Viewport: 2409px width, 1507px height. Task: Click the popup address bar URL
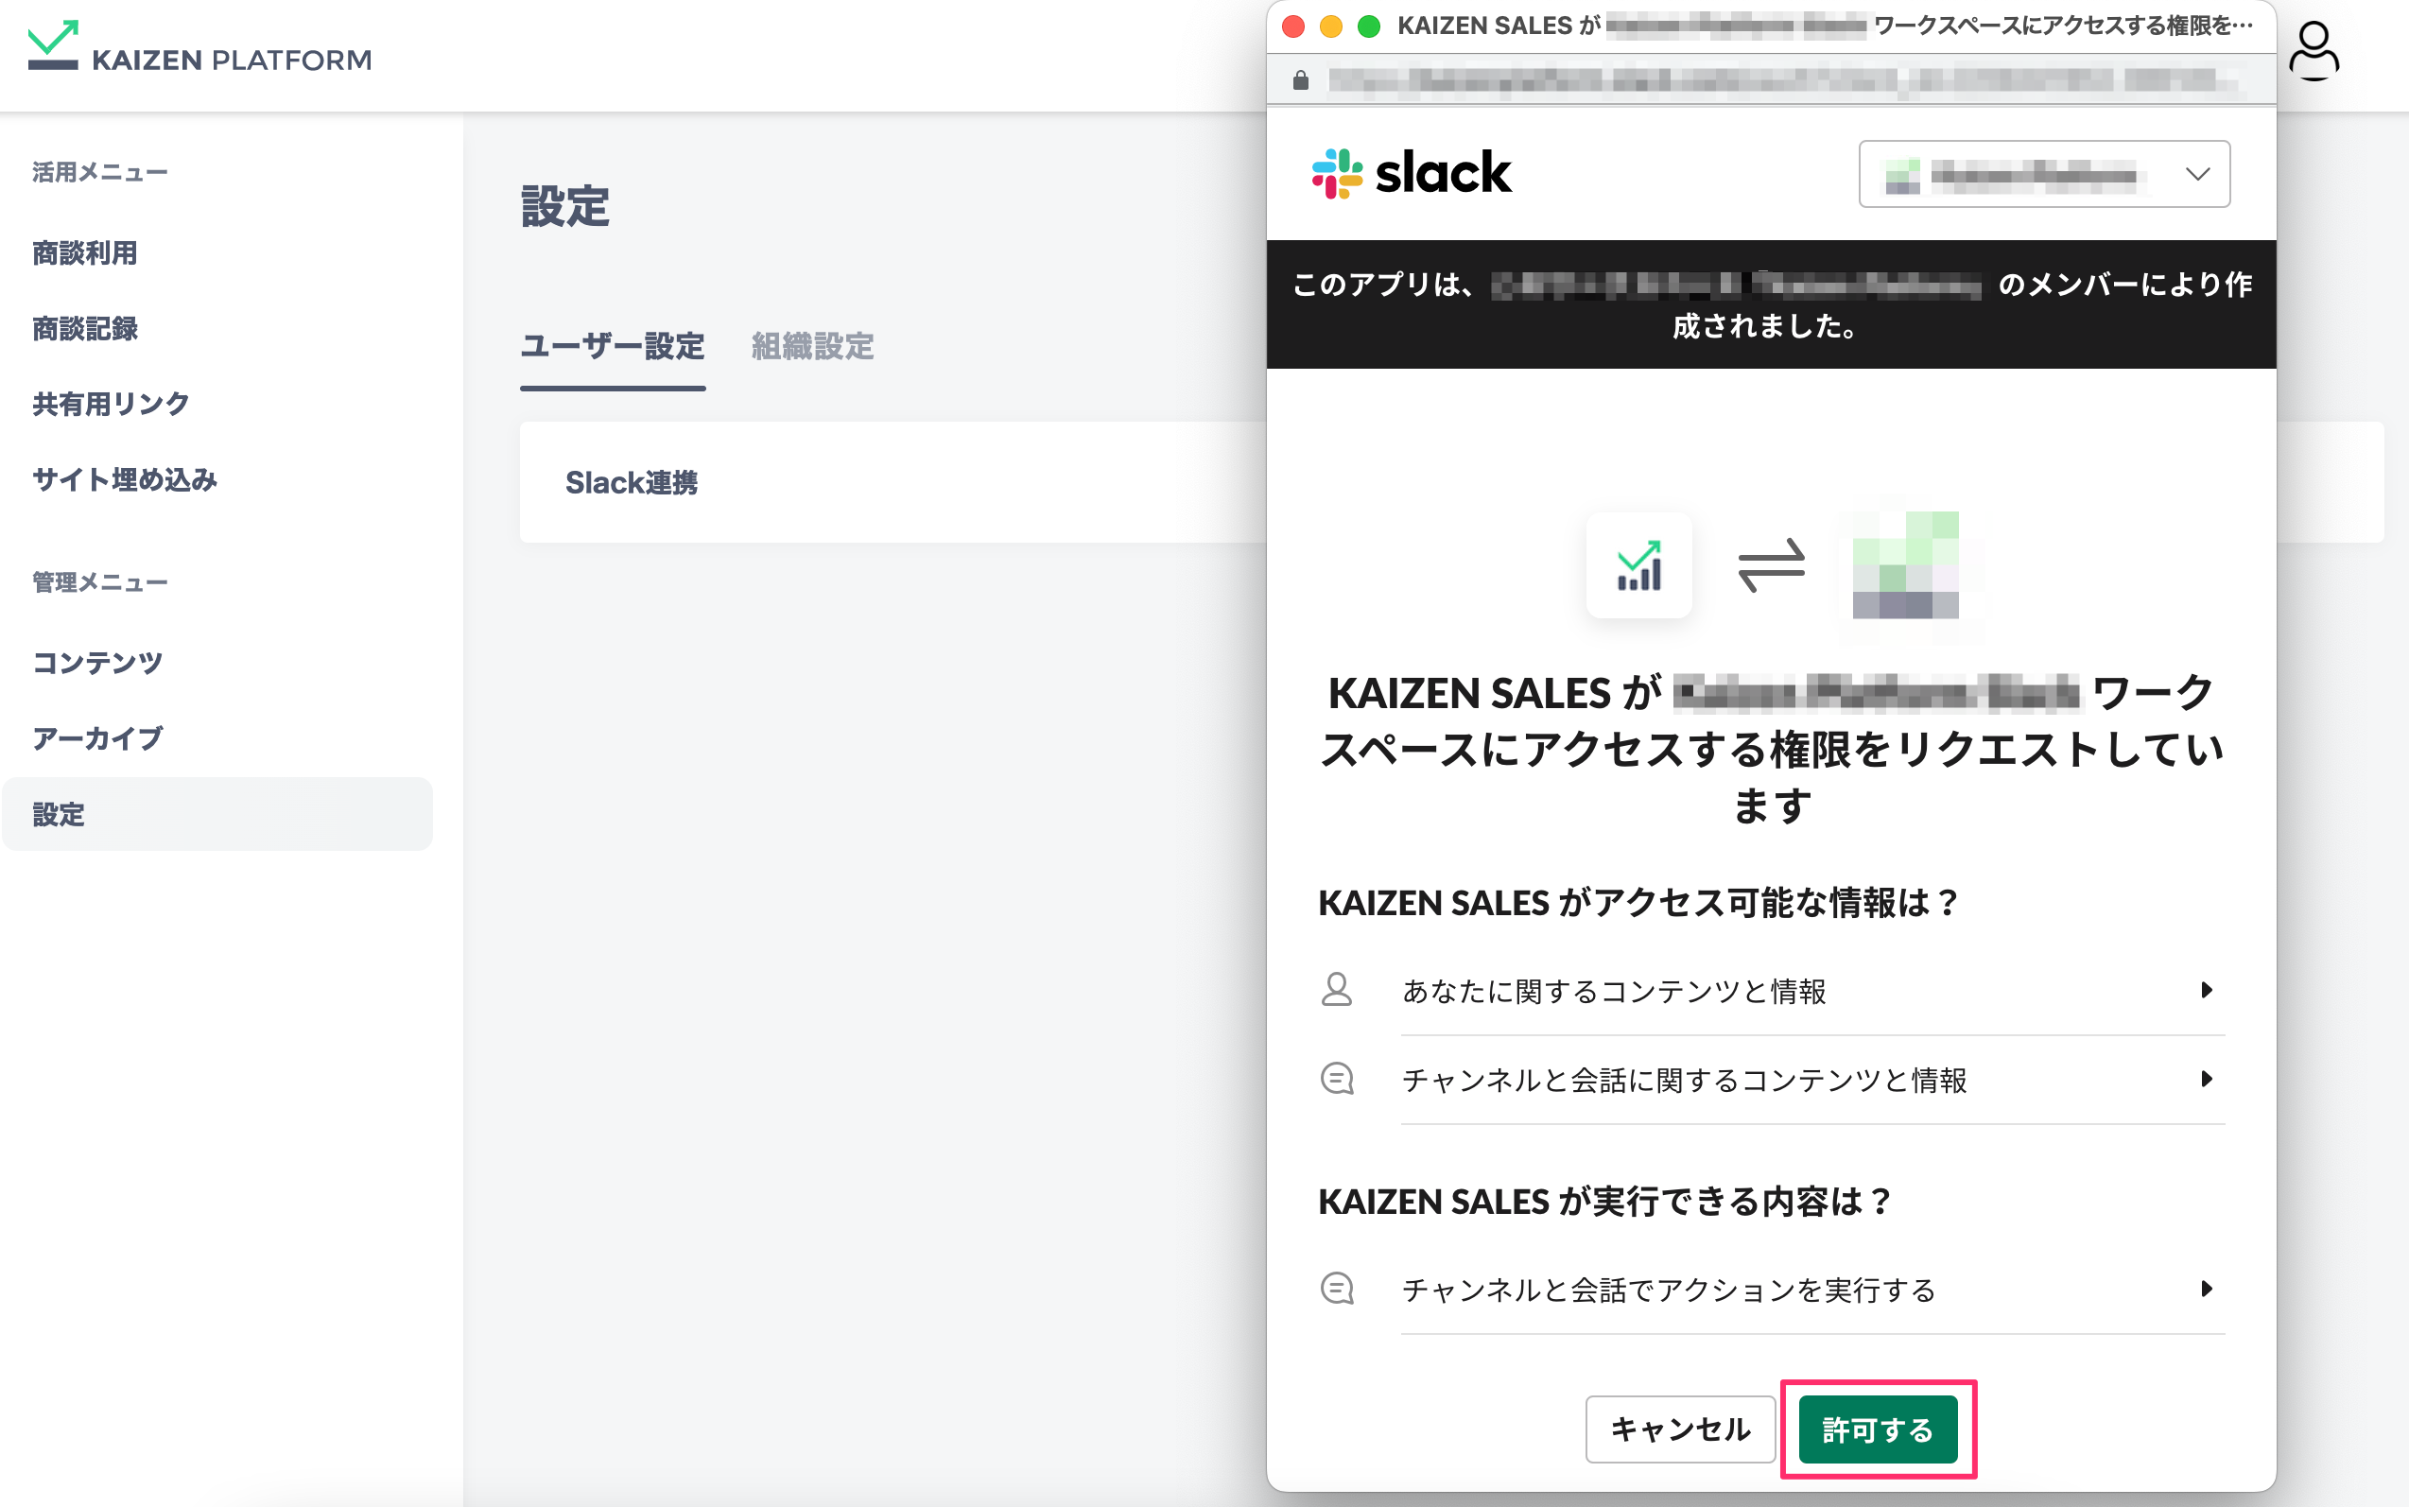click(1784, 79)
